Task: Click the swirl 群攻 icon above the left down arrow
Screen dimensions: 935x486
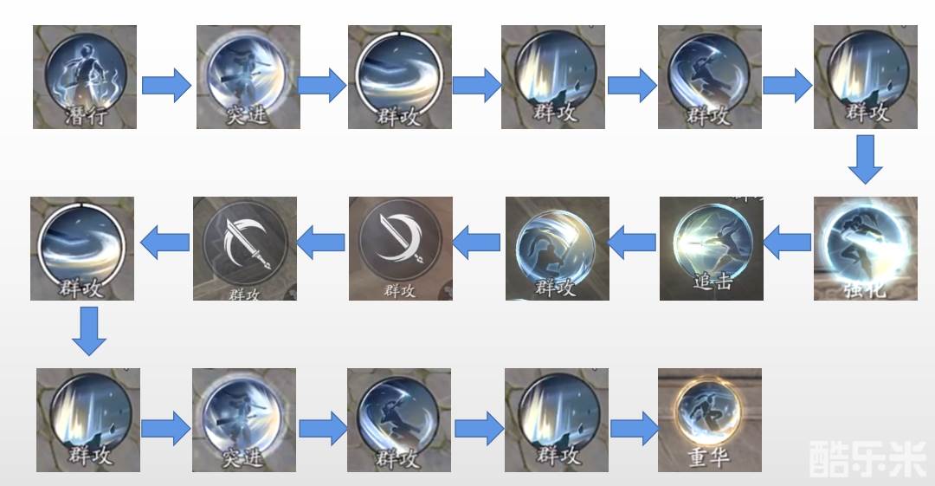Action: point(82,249)
